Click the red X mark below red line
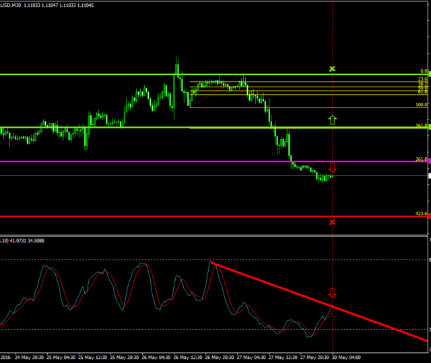This screenshot has width=431, height=363. (332, 222)
